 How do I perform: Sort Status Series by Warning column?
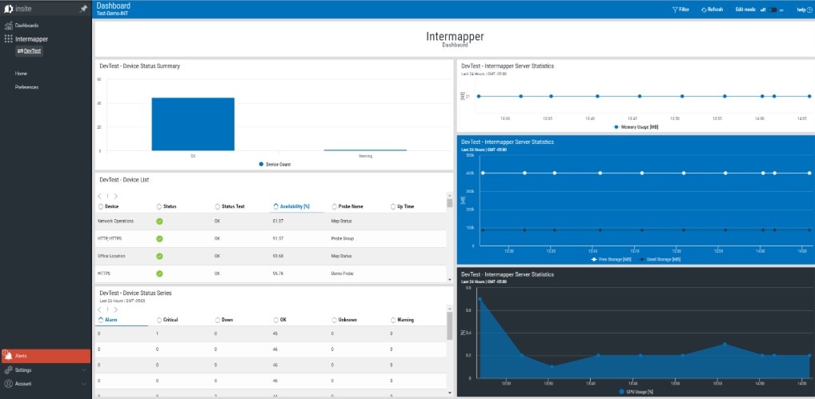coord(403,320)
